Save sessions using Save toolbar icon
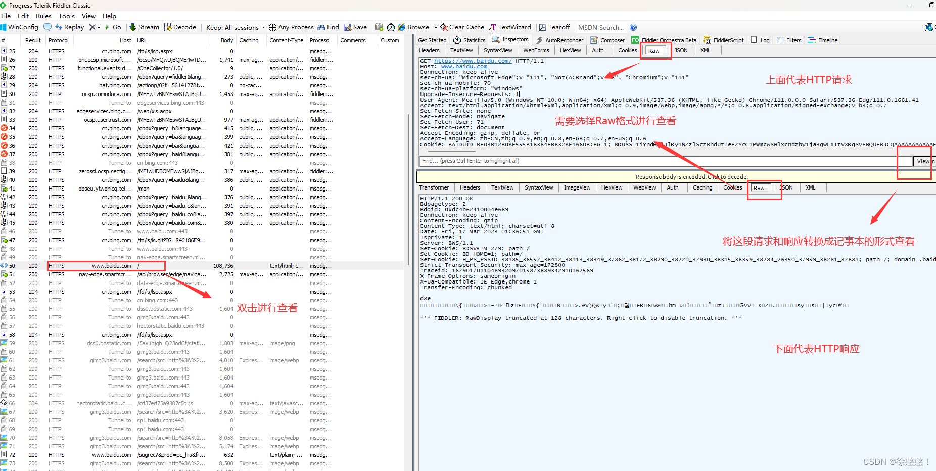Image resolution: width=936 pixels, height=471 pixels. 355,27
